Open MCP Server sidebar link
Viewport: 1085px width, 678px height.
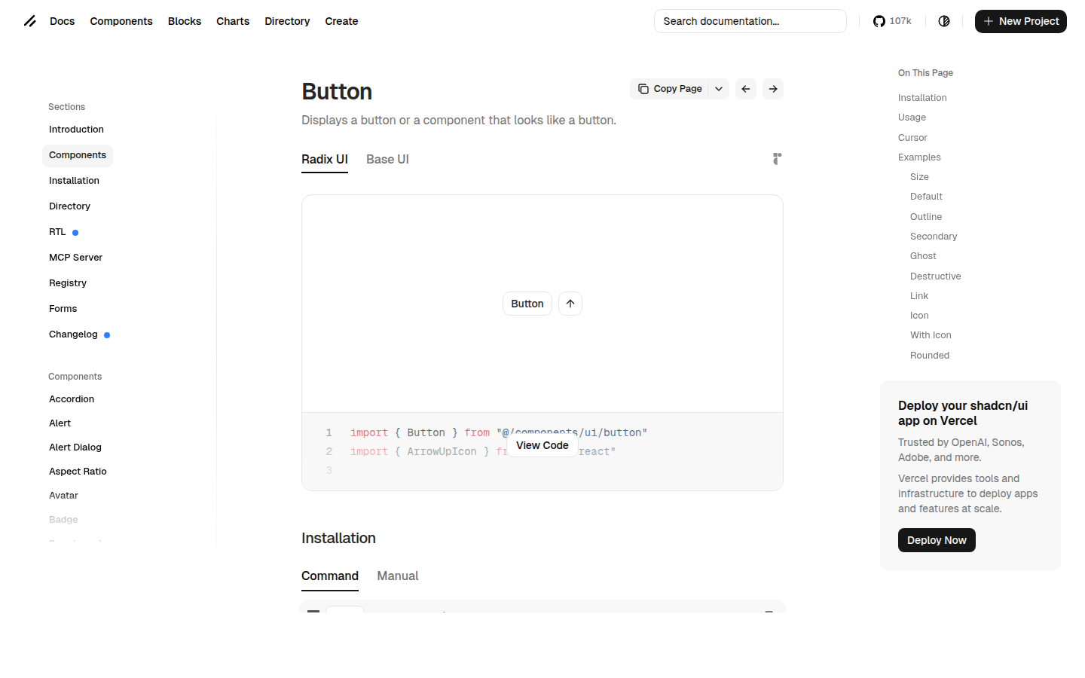point(75,258)
